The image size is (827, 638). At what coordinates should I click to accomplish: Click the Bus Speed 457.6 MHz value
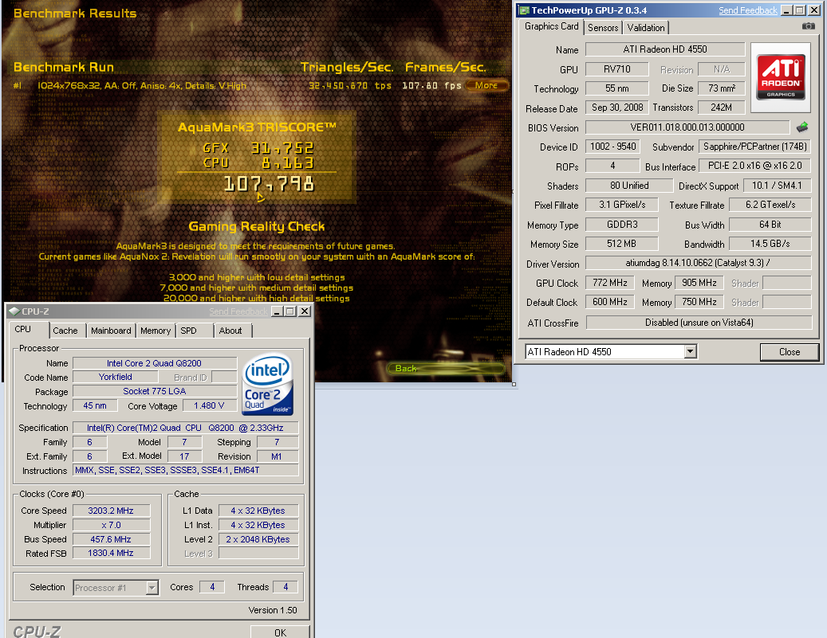point(112,539)
